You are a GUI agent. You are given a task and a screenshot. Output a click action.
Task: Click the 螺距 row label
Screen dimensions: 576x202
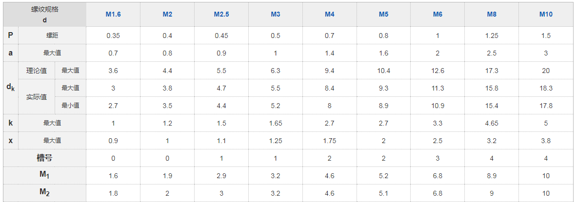52,36
